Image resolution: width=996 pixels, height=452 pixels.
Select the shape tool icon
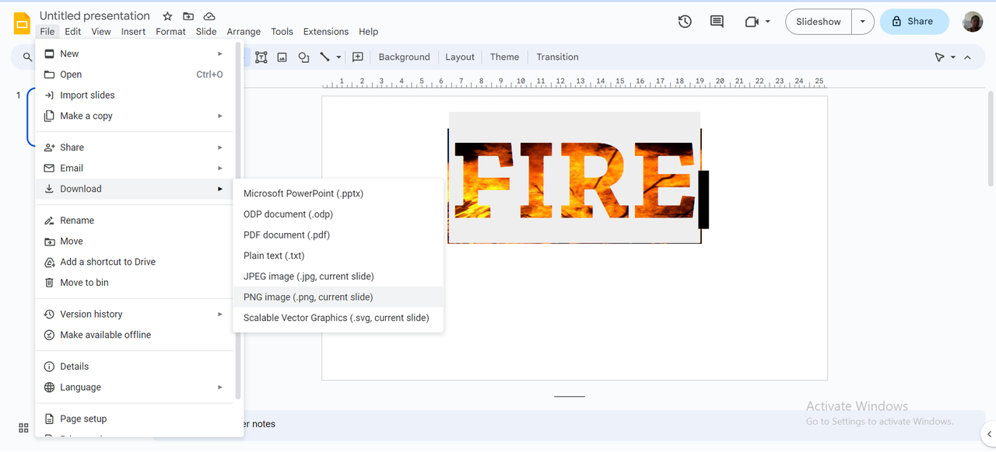click(303, 57)
